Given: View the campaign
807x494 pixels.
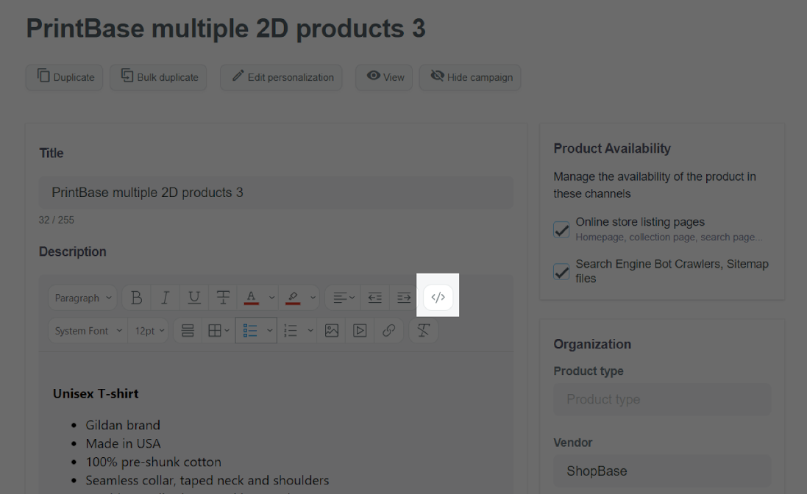Looking at the screenshot, I should [x=384, y=77].
